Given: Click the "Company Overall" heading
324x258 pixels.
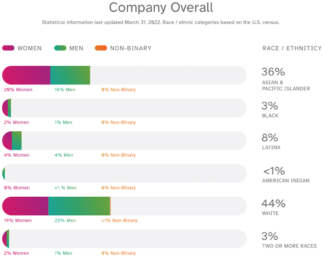Looking at the screenshot, I should 161,8.
